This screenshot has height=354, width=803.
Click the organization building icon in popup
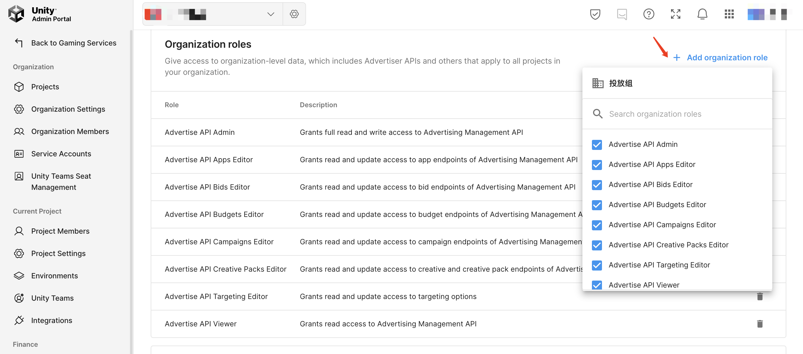(x=598, y=83)
